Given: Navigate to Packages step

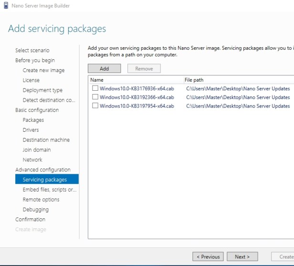Looking at the screenshot, I should (x=33, y=120).
